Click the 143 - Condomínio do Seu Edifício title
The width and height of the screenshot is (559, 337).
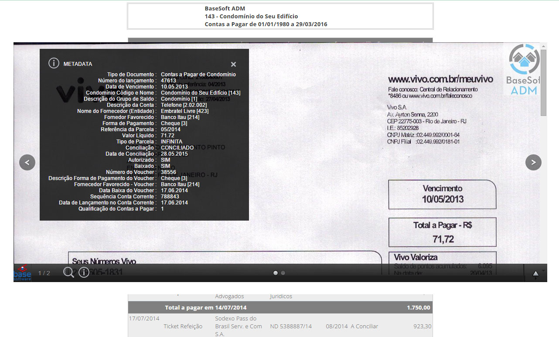(x=252, y=16)
